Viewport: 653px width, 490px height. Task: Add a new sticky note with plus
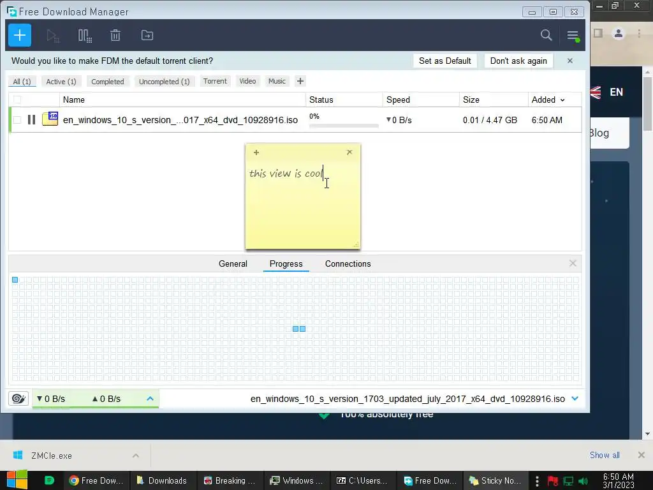point(256,152)
